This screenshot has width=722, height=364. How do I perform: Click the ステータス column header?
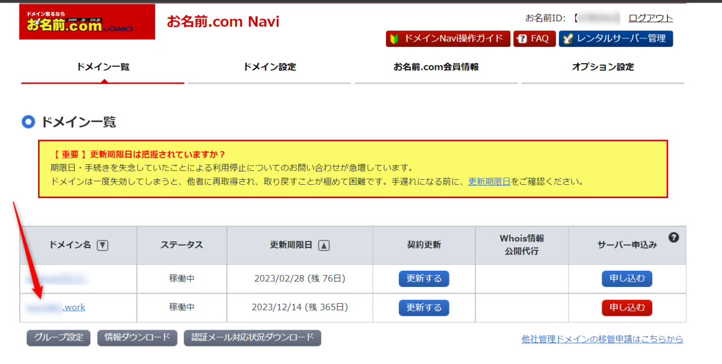[x=182, y=245]
